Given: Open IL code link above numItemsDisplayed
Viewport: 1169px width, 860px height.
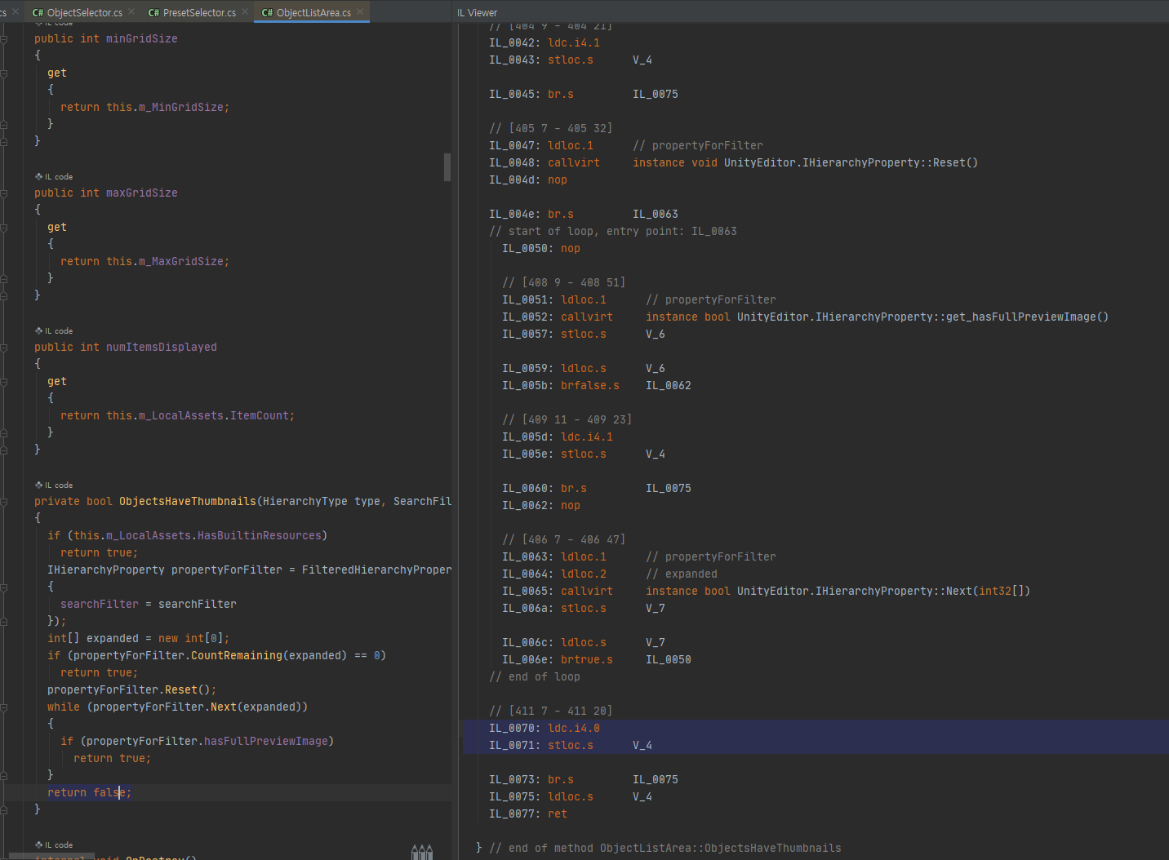Looking at the screenshot, I should coord(54,330).
